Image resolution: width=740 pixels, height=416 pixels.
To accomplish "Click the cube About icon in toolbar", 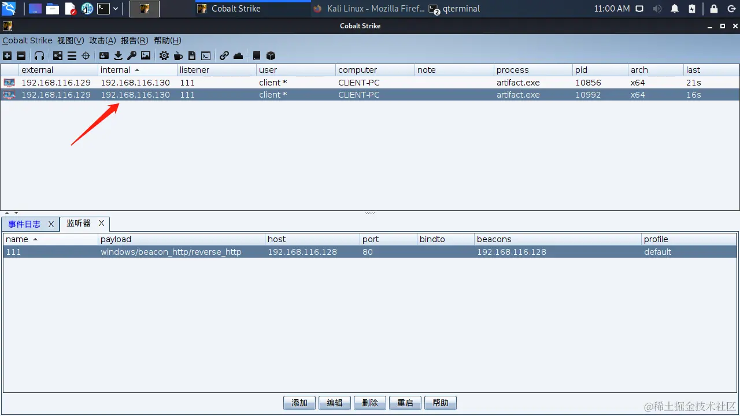I will [271, 56].
